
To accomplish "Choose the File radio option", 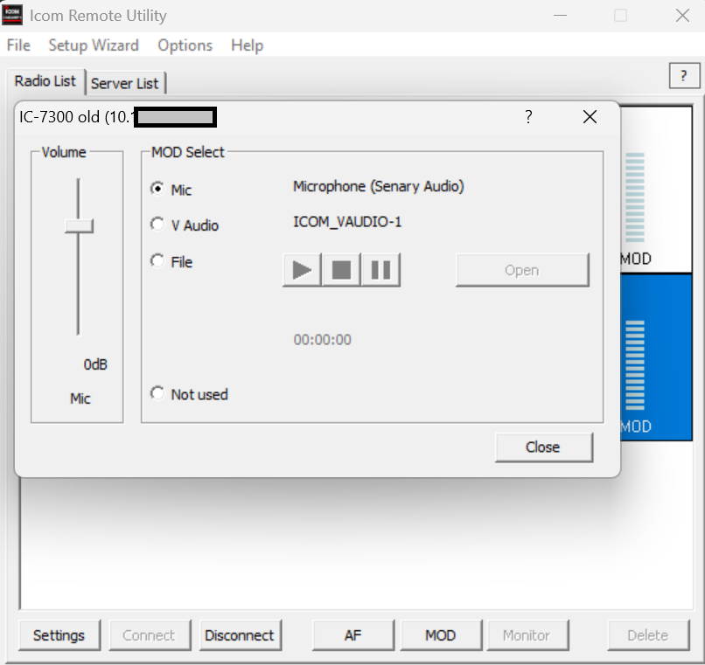I will [157, 260].
